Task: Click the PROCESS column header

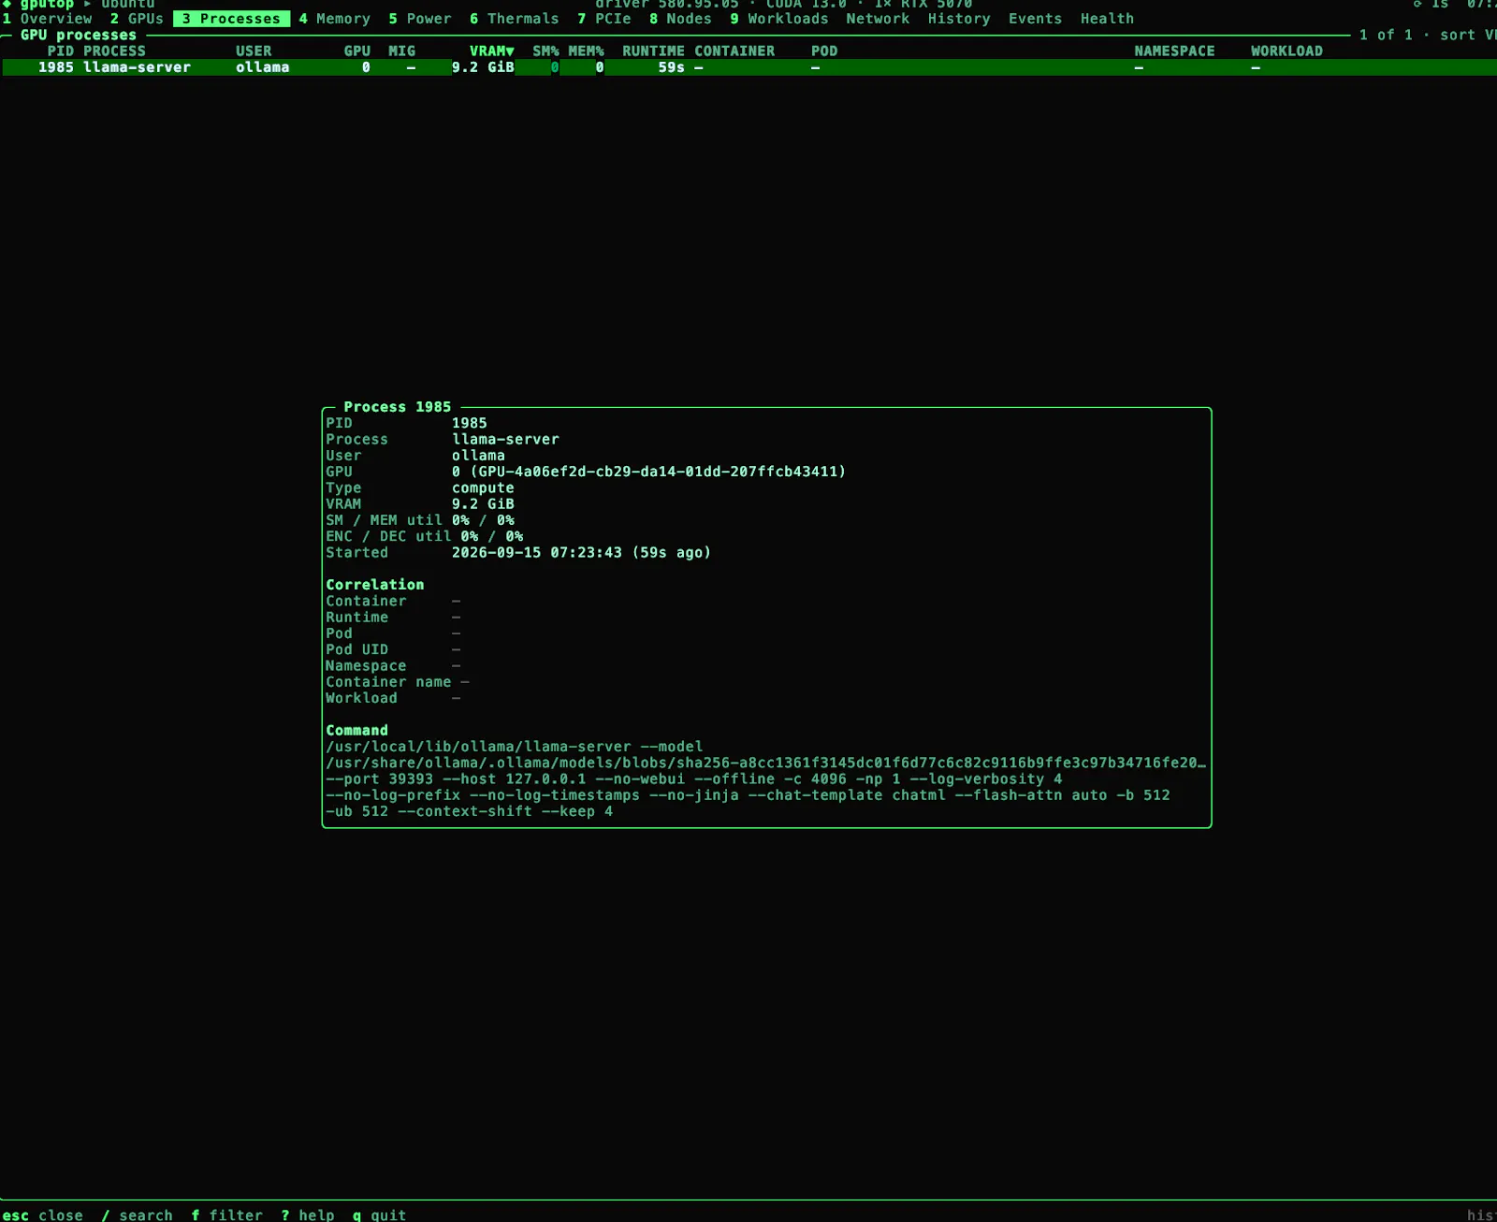Action: point(115,51)
